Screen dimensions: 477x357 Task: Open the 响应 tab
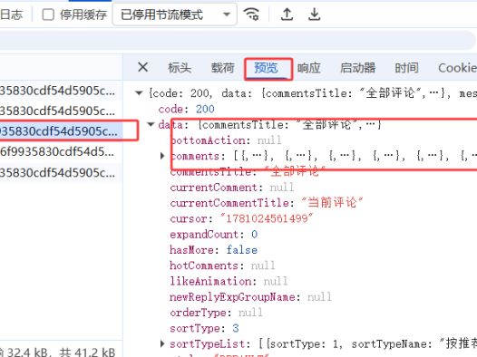point(308,67)
